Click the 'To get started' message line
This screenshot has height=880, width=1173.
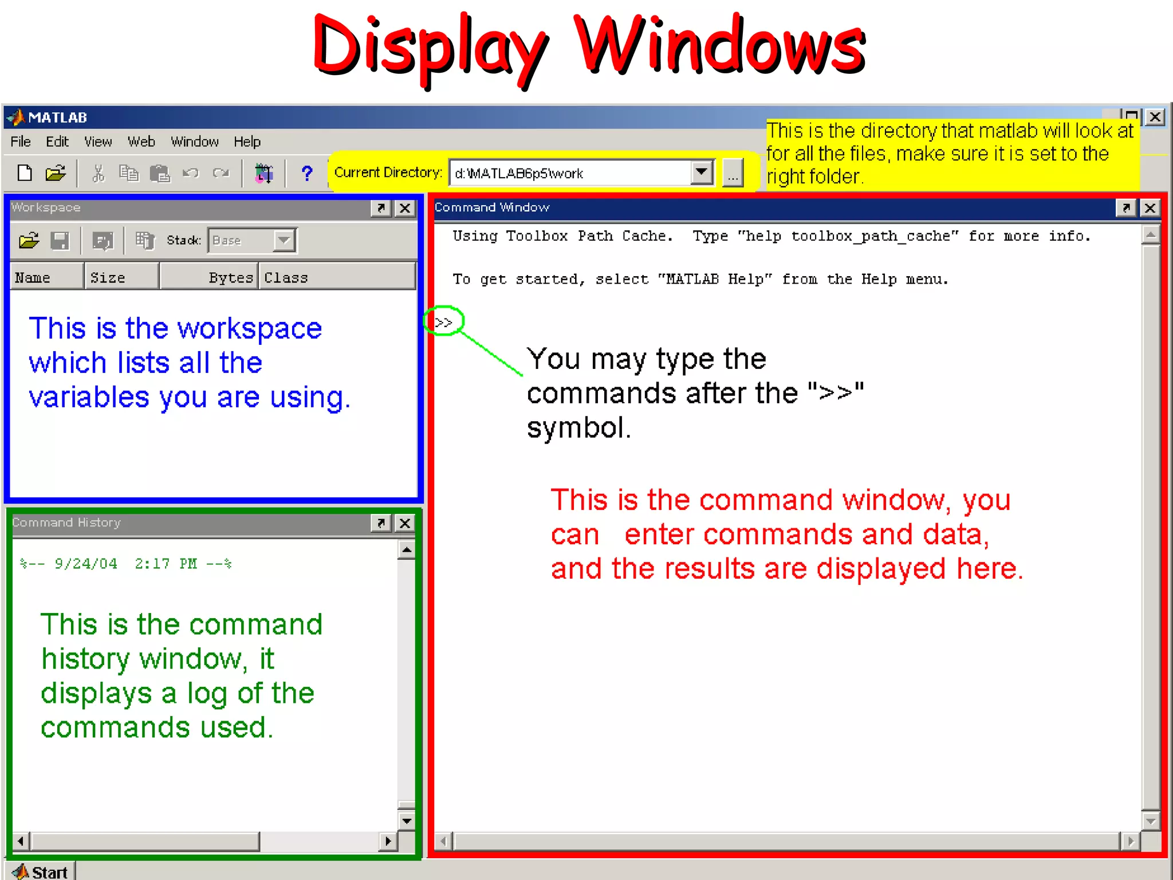pos(700,279)
